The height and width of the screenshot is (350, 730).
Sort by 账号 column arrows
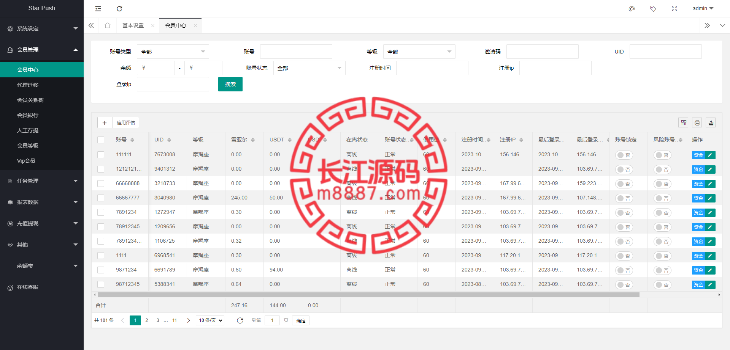pyautogui.click(x=132, y=140)
